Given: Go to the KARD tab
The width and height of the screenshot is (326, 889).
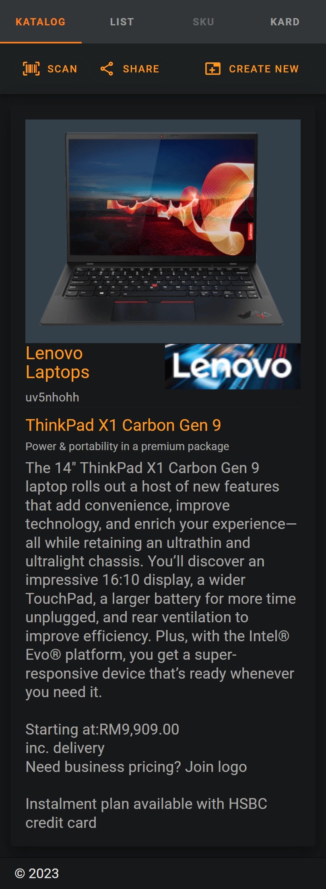Looking at the screenshot, I should (x=285, y=22).
